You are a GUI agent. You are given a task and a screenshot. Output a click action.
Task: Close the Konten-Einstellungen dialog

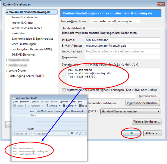(161, 4)
